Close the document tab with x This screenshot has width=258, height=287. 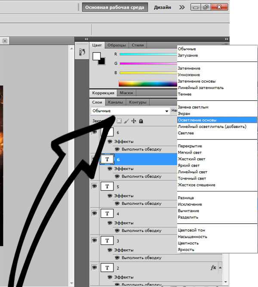coord(5,41)
